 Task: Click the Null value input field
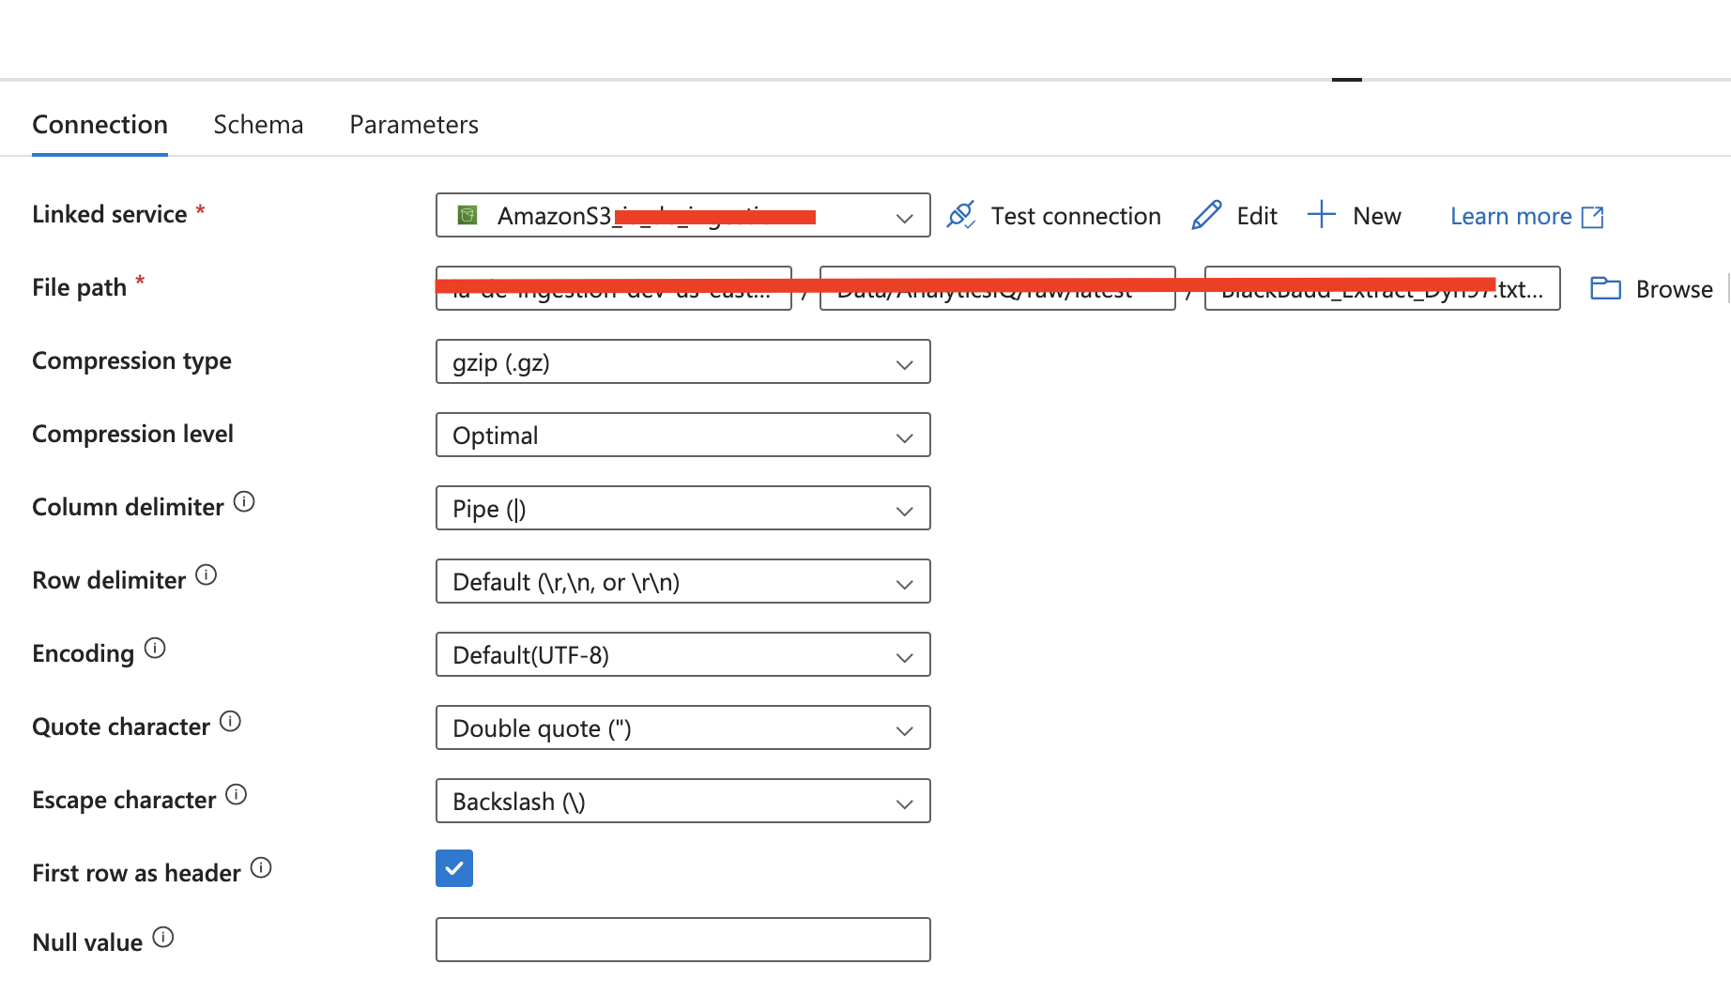[x=682, y=940]
